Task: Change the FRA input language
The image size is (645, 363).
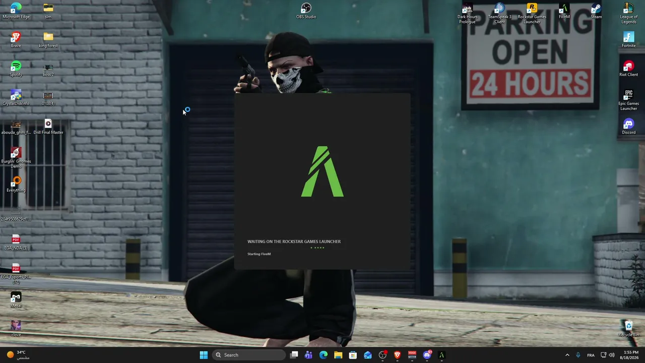Action: click(x=591, y=355)
